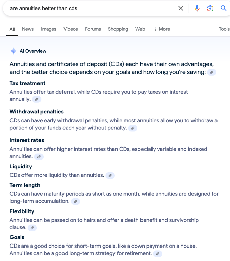Image resolution: width=230 pixels, height=261 pixels.
Task: Click the "Flexibility" heading
Action: [22, 211]
